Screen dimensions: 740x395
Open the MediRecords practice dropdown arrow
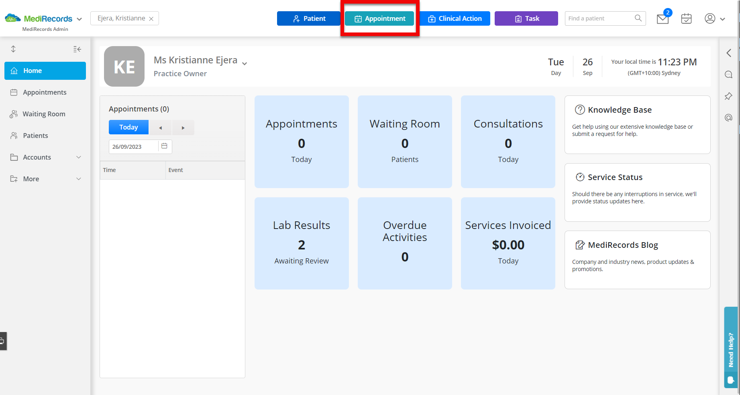click(x=80, y=19)
